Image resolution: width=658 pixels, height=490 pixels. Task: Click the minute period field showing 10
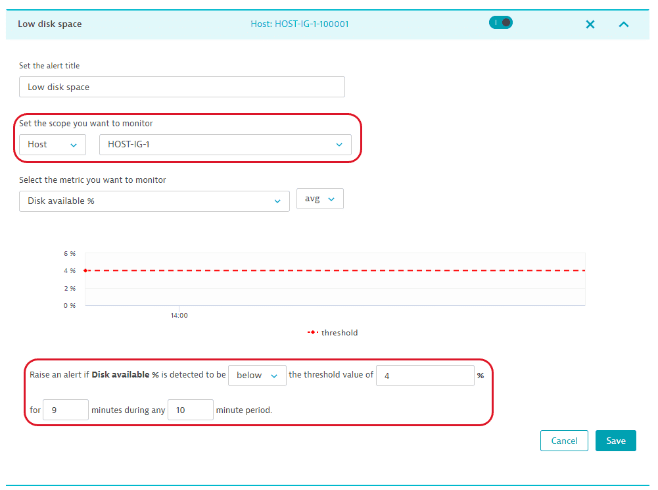[190, 410]
